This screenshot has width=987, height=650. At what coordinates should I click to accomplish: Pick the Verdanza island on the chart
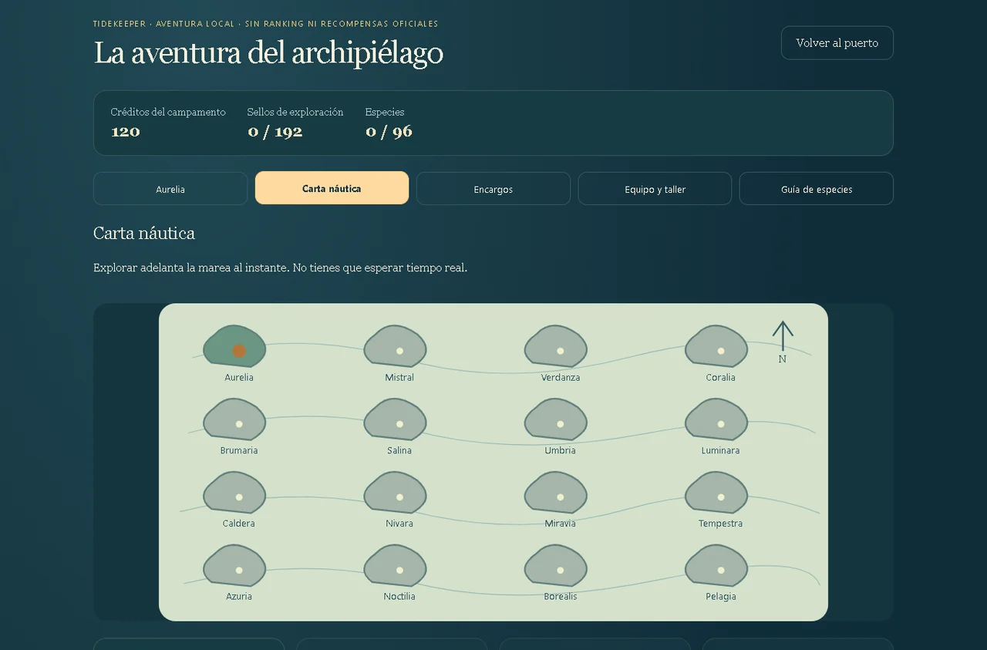coord(555,346)
